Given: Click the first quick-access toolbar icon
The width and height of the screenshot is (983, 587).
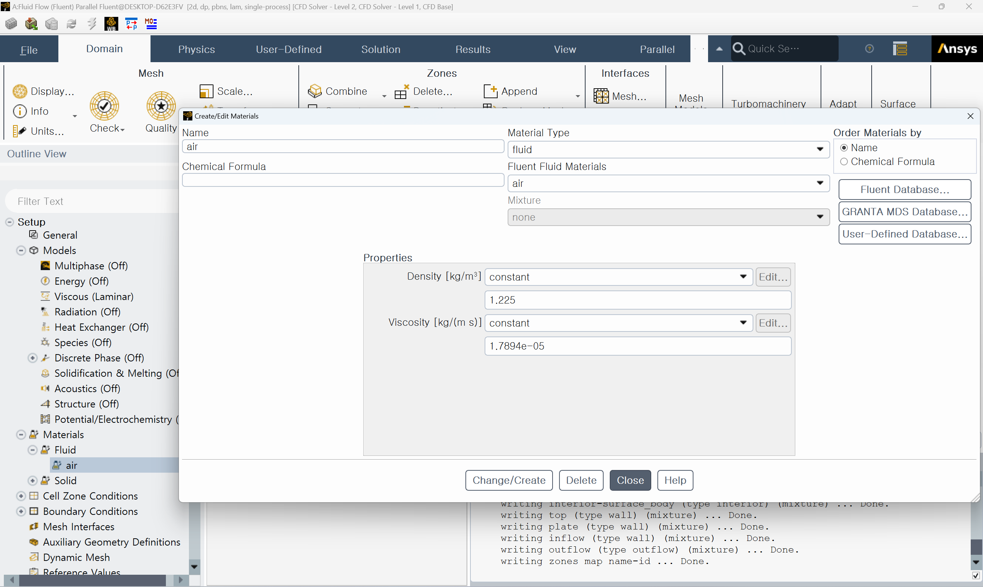Looking at the screenshot, I should coord(11,24).
